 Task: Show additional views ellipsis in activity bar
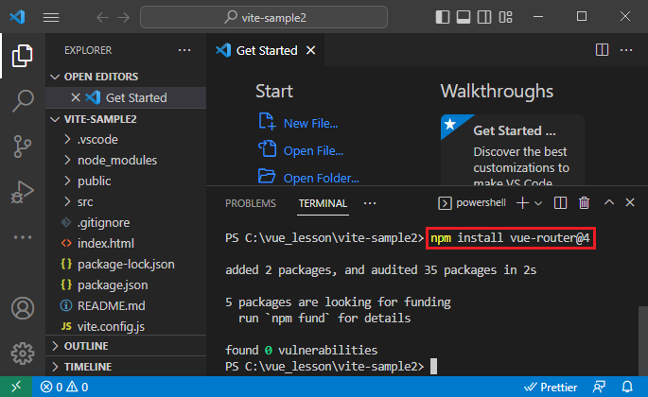[23, 237]
